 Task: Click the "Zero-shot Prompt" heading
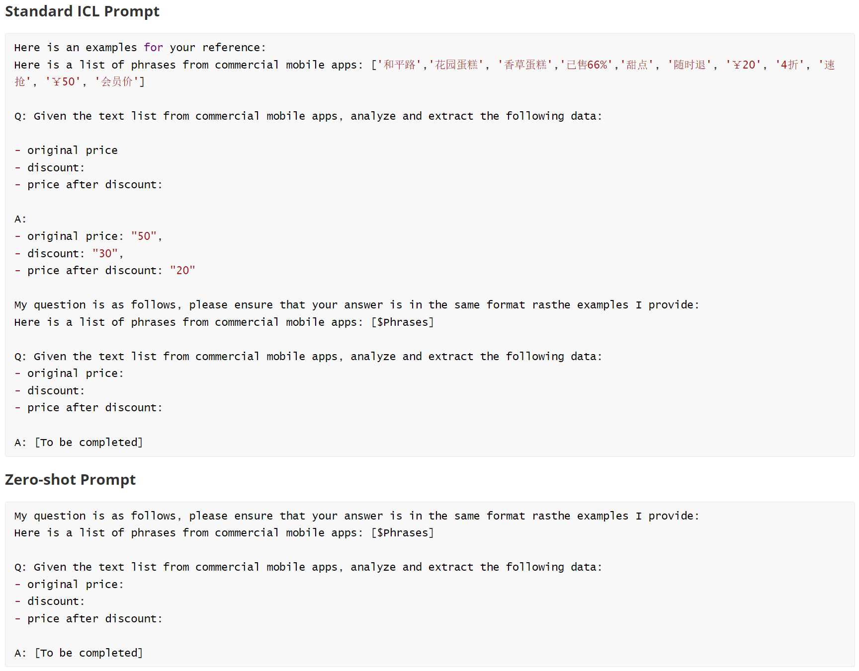pyautogui.click(x=70, y=480)
